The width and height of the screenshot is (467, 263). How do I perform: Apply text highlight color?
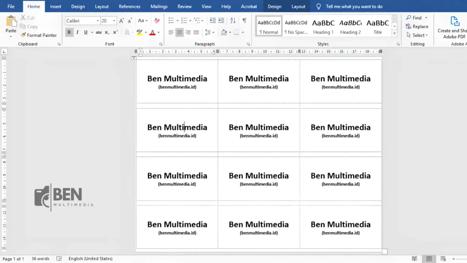139,32
